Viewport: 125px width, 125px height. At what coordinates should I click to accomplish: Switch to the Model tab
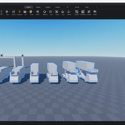38,7
